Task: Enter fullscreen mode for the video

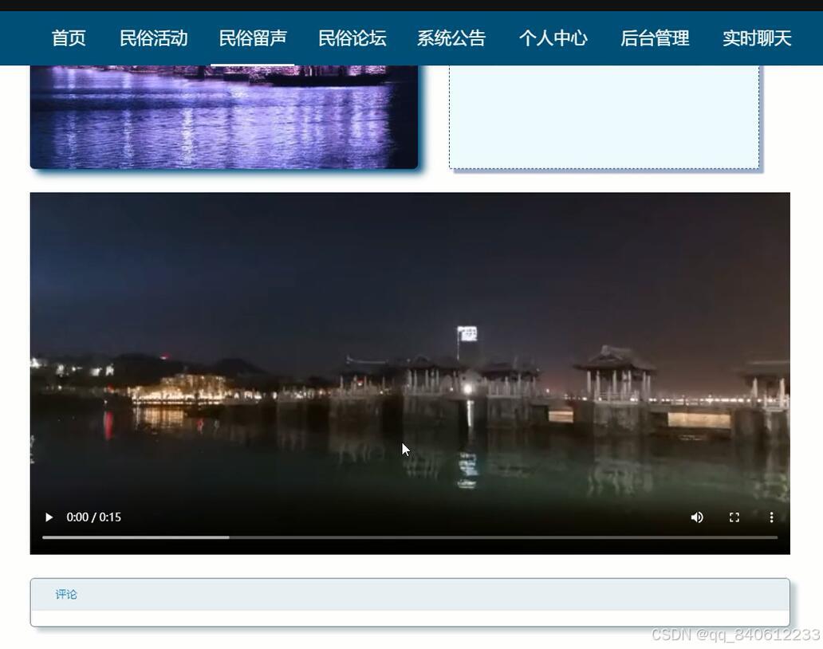Action: tap(734, 517)
